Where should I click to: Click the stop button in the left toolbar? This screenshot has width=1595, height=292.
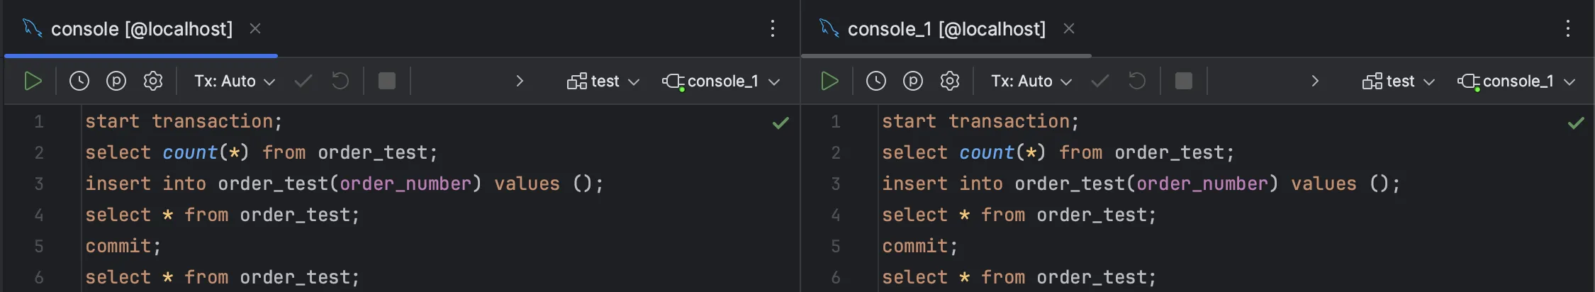coord(387,81)
